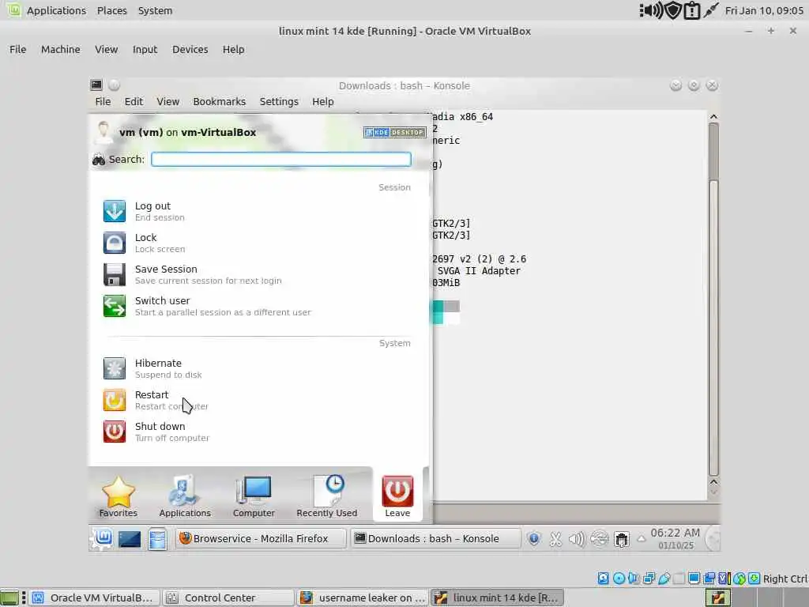Click the KDE info shield tray icon
The width and height of the screenshot is (809, 607).
coord(534,539)
